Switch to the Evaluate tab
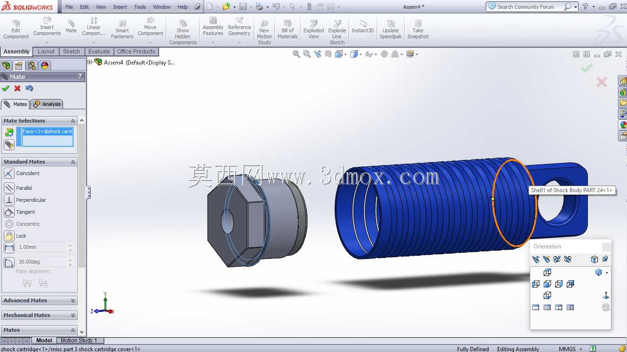 [99, 52]
